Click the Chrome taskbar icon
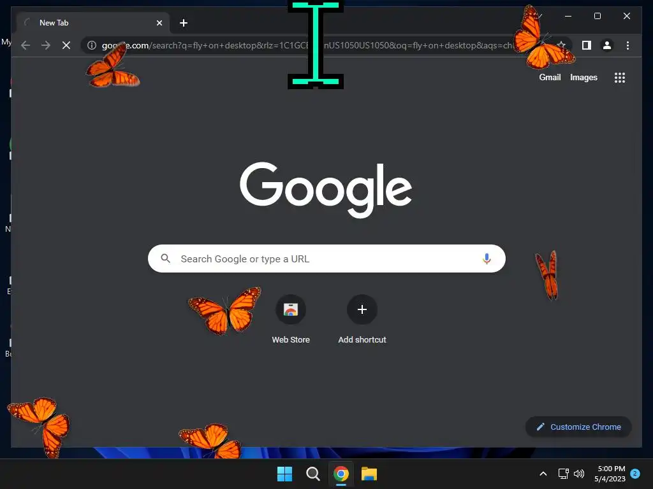The height and width of the screenshot is (489, 653). (x=341, y=474)
